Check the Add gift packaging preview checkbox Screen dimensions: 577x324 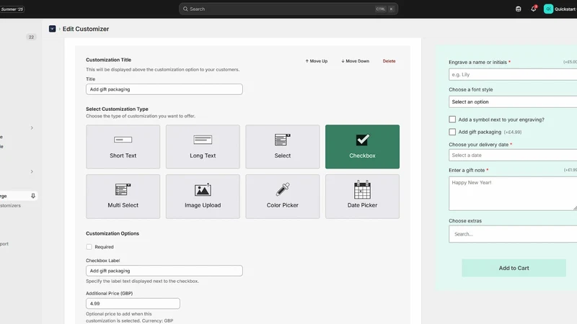(452, 132)
